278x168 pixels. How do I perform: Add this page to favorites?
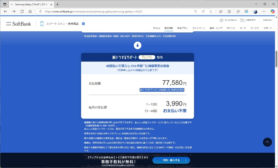pos(211,12)
